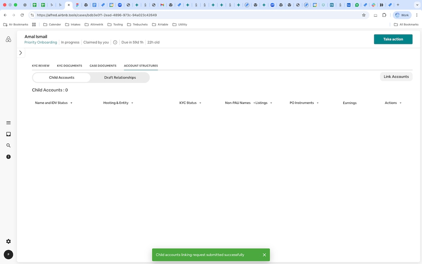Image resolution: width=422 pixels, height=264 pixels.
Task: Switch to Draft Relationships view
Action: click(120, 77)
